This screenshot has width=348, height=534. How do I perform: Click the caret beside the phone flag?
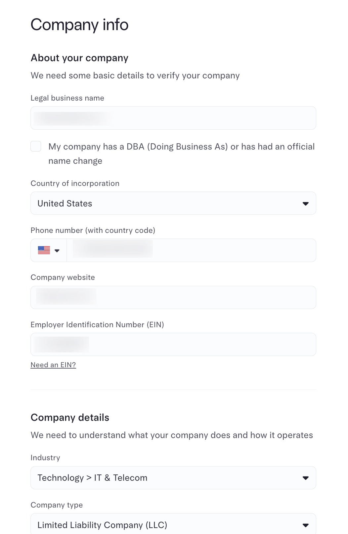click(x=57, y=250)
